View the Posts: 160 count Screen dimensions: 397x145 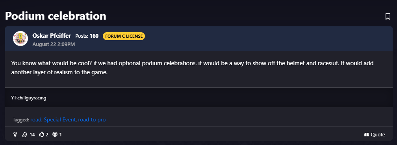87,36
